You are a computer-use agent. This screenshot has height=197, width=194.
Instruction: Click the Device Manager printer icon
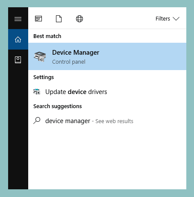click(40, 57)
